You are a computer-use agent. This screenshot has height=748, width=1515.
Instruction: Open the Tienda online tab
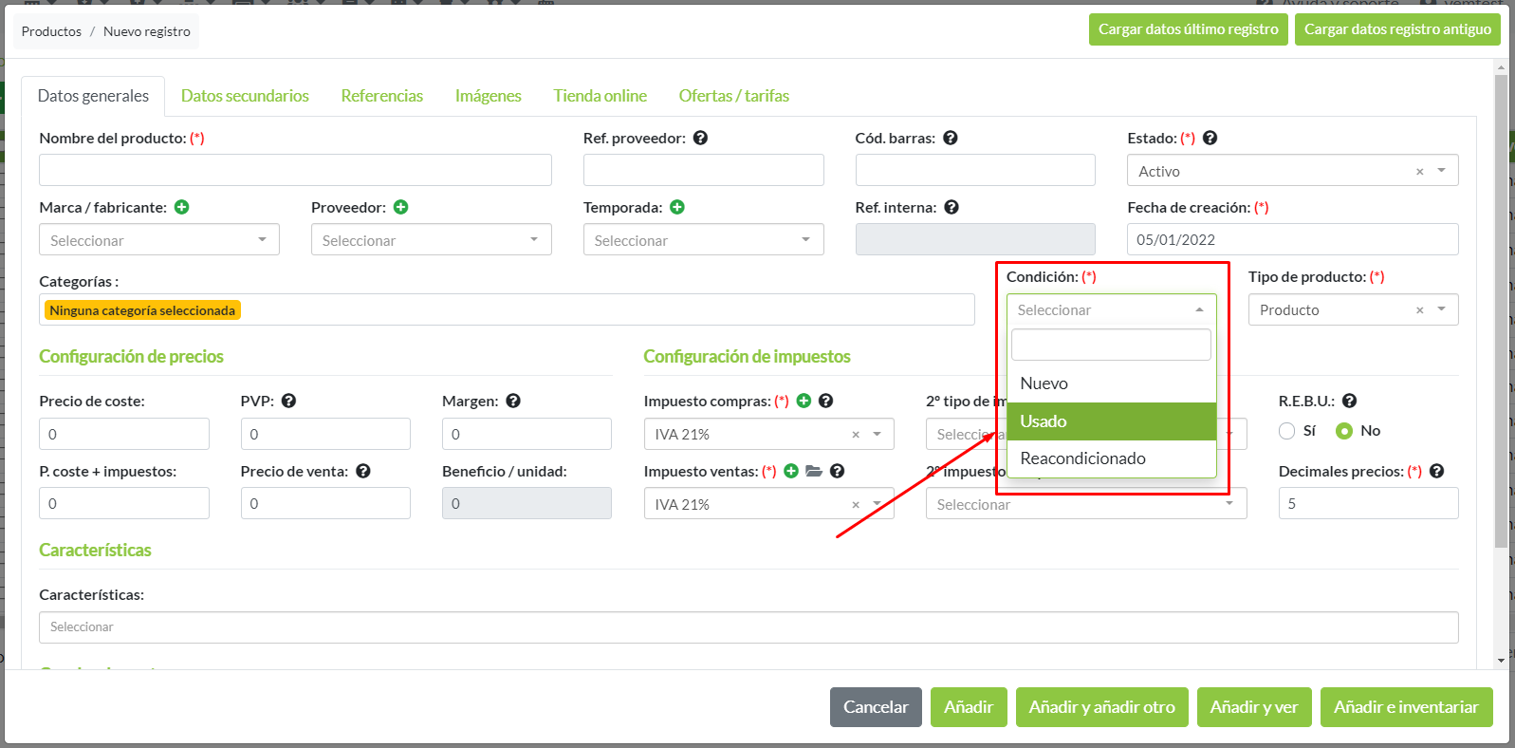[600, 96]
